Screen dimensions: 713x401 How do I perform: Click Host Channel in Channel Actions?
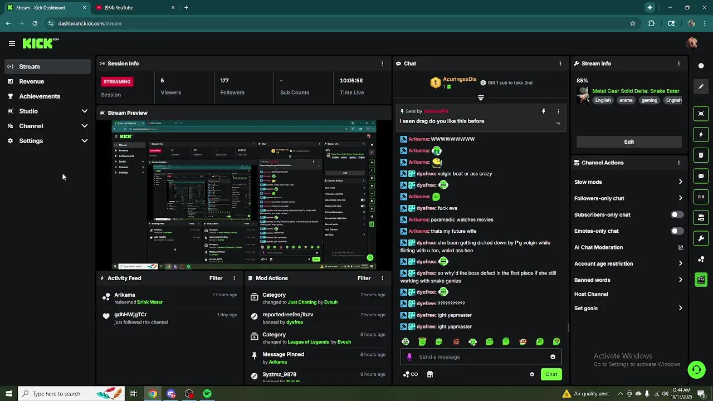pyautogui.click(x=591, y=294)
